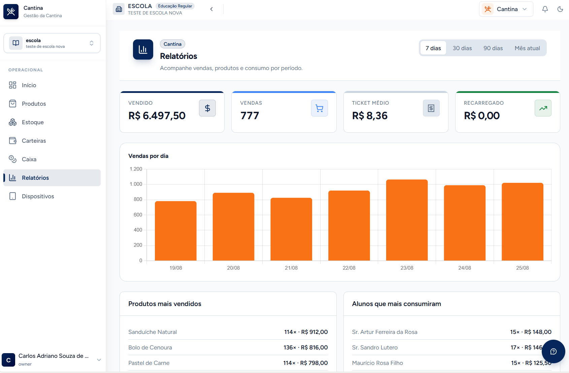Click the shopping cart icon in Vendas card
The image size is (569, 373).
(x=319, y=108)
